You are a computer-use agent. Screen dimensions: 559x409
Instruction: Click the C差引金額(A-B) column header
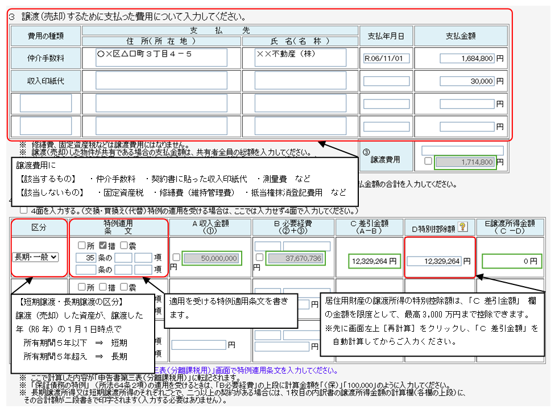(x=369, y=227)
